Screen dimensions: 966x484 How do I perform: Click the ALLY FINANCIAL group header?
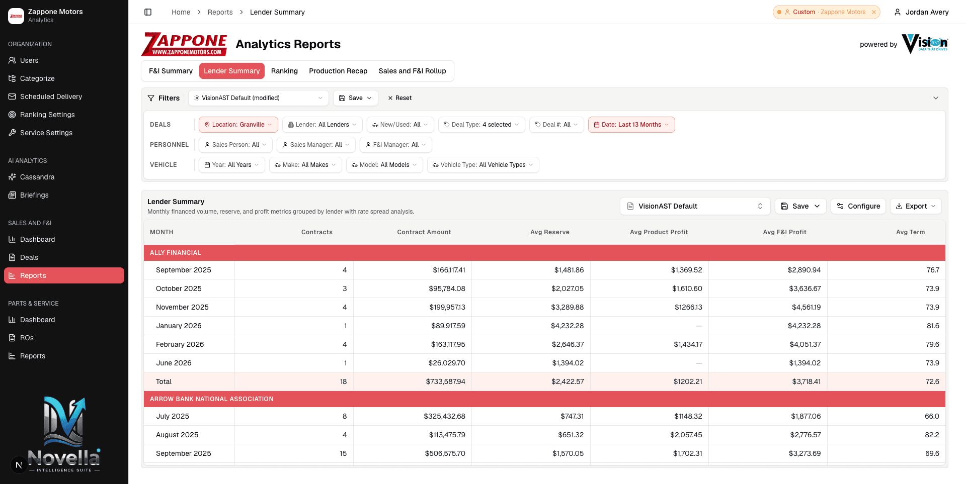544,253
